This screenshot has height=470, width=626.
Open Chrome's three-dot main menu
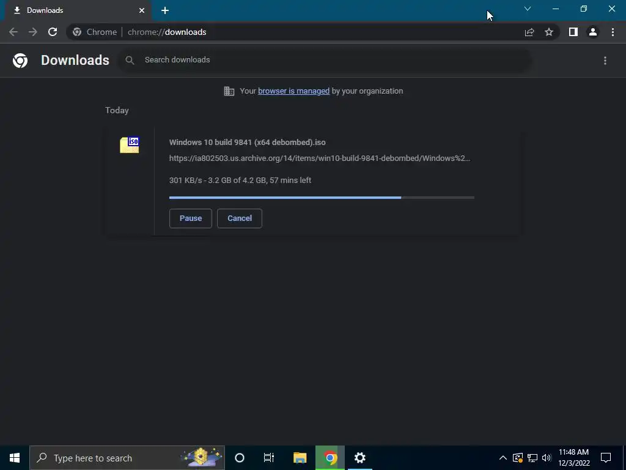(613, 32)
